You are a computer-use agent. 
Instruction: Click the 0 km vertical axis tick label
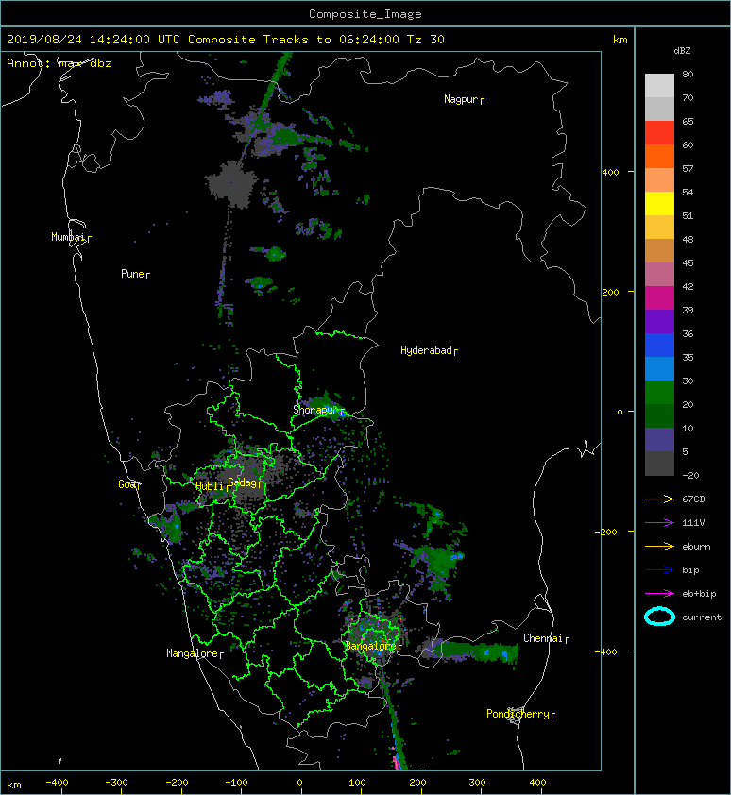[620, 413]
